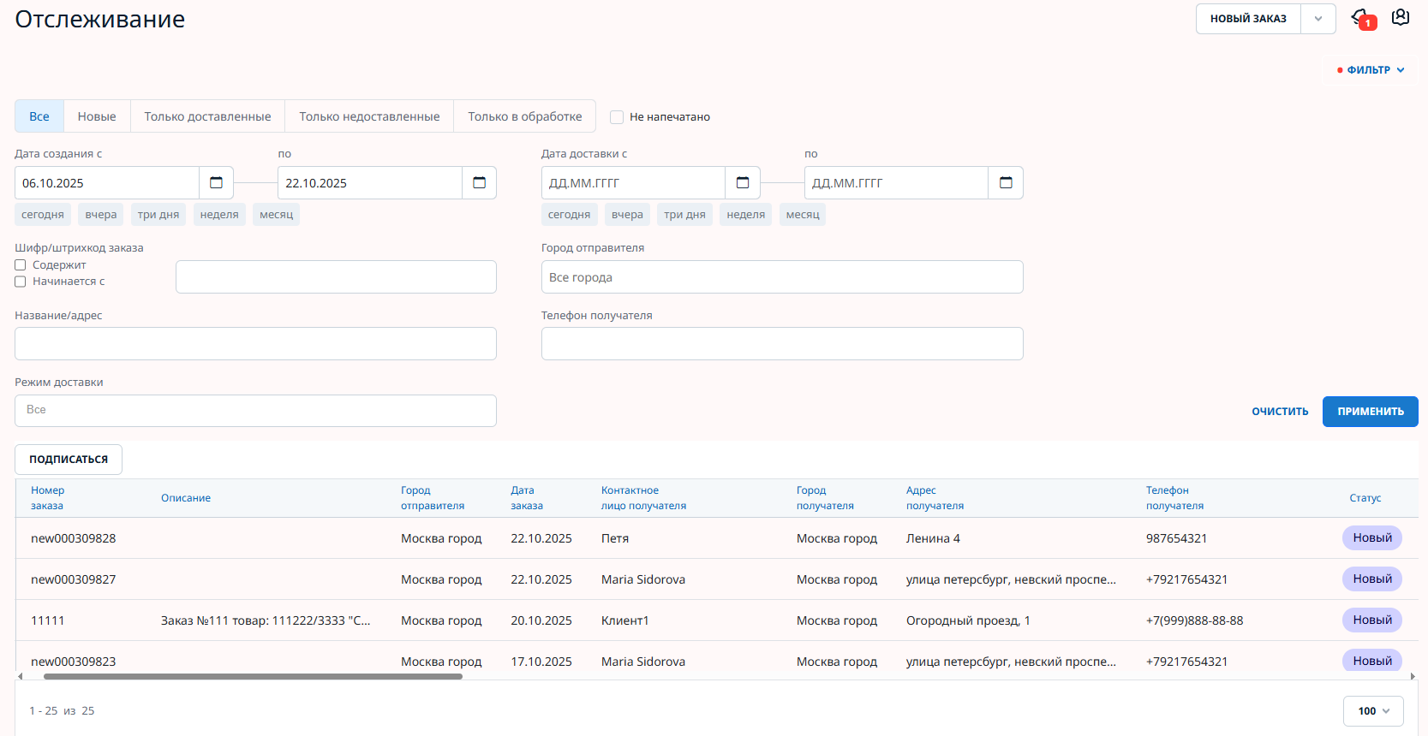
Task: Enable the 'Не напечатано' checkbox
Action: click(x=617, y=117)
